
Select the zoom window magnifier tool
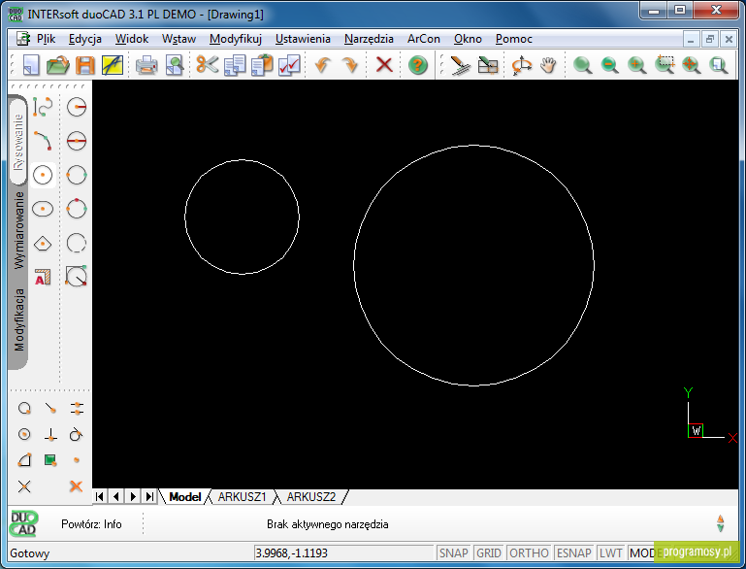pyautogui.click(x=665, y=65)
